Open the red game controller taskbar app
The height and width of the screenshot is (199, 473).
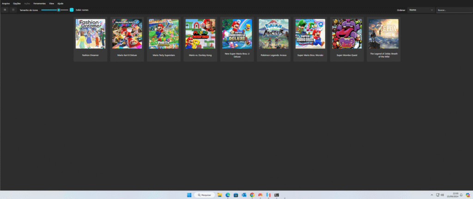[261, 195]
